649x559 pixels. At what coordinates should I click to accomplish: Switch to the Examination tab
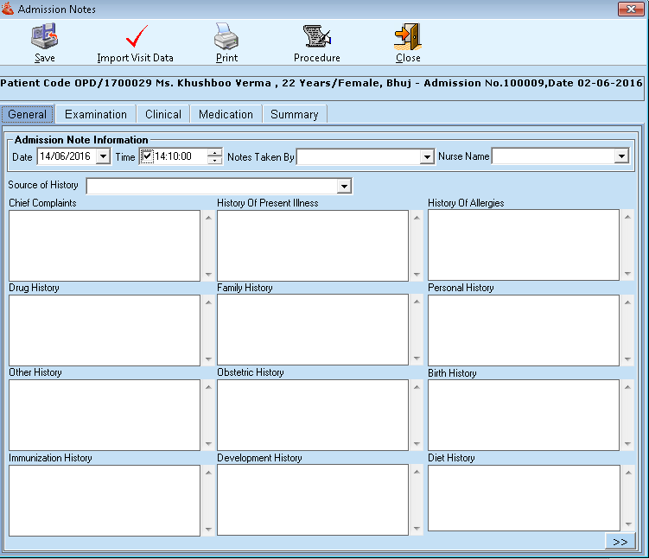[96, 114]
